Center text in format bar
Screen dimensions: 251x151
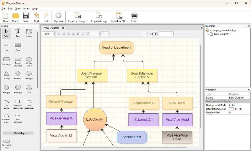point(64,34)
